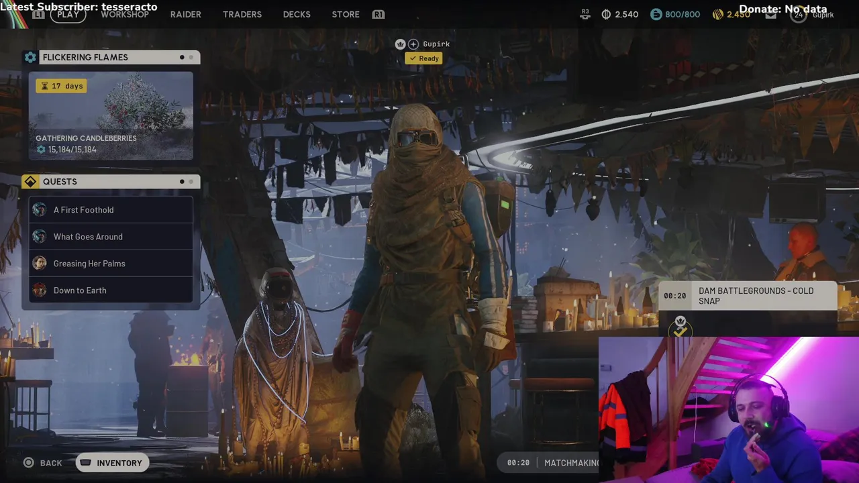Open the Play tab

tap(68, 14)
